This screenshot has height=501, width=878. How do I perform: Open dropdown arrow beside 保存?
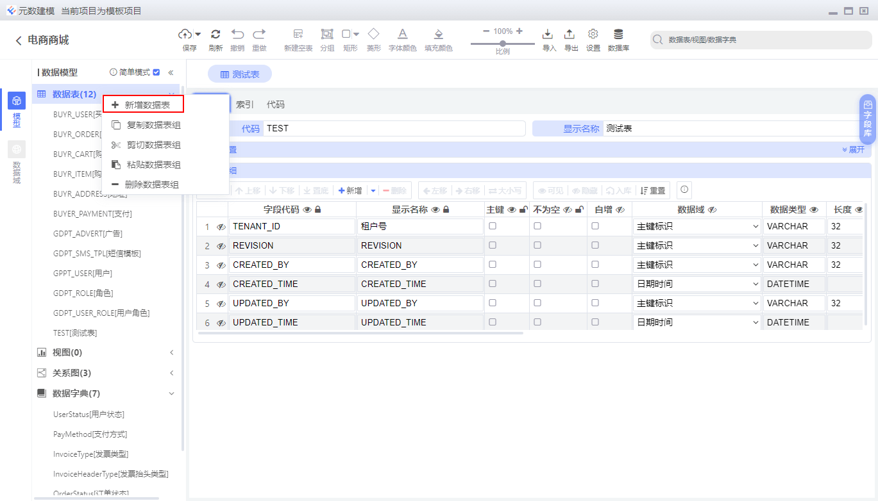tap(198, 34)
